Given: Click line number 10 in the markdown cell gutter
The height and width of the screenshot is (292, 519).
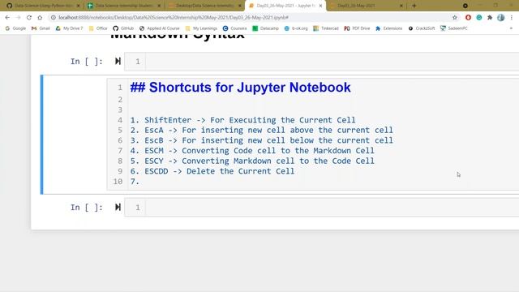Looking at the screenshot, I should pos(118,182).
